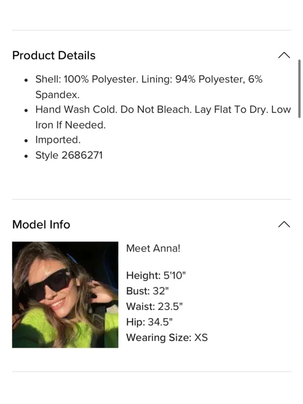The width and height of the screenshot is (303, 404).
Task: Click the Height 5'10" measurement
Action: coord(156,275)
